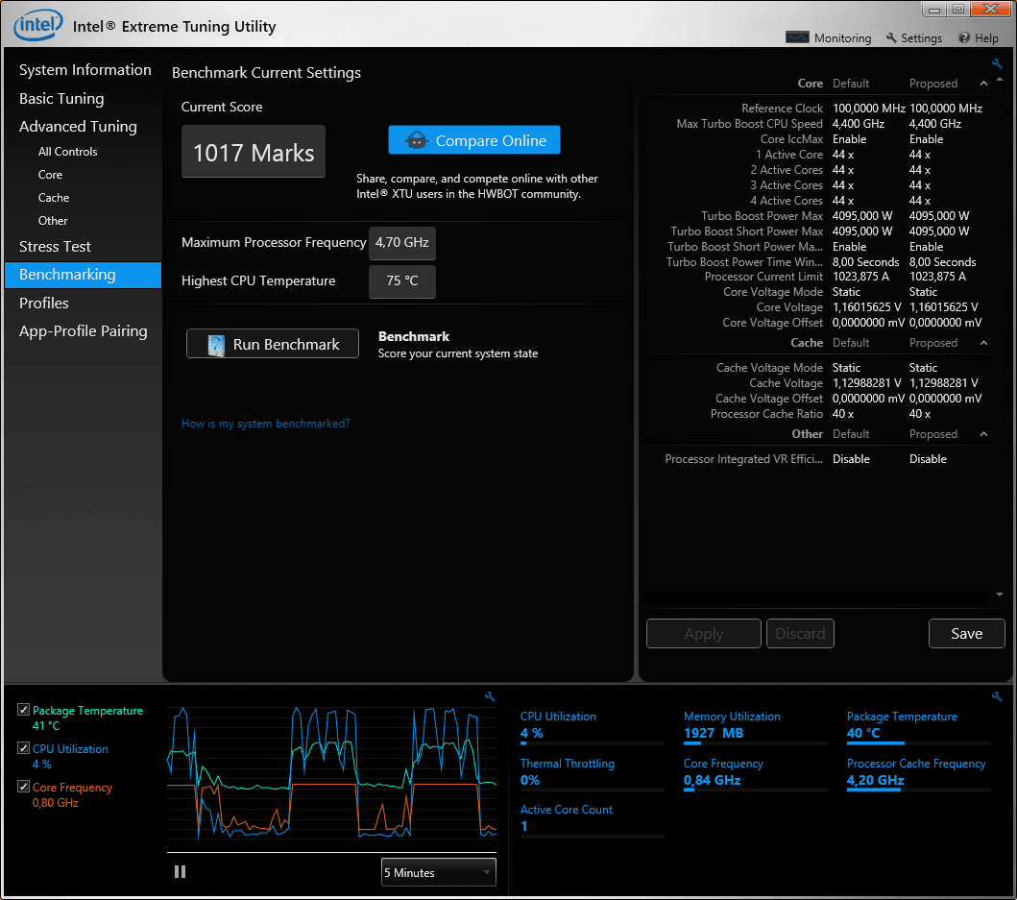
Task: Click the wrench icon above the graph
Action: 490,696
